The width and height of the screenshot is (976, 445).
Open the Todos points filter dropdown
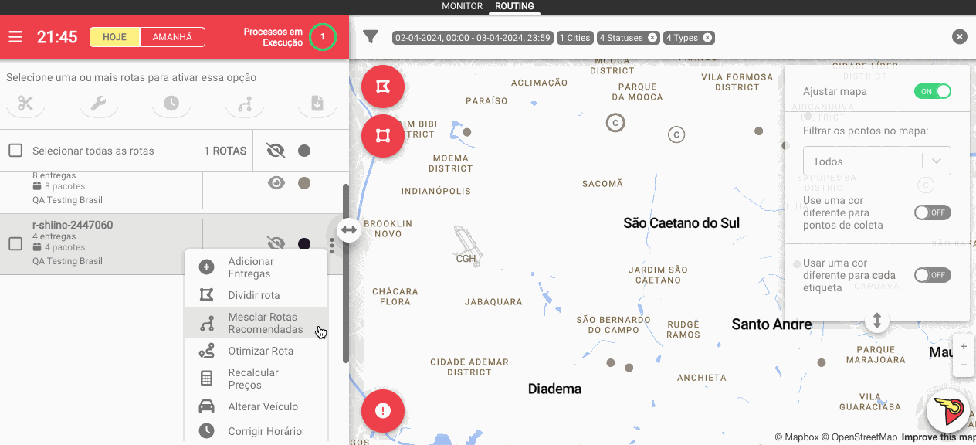pos(876,161)
